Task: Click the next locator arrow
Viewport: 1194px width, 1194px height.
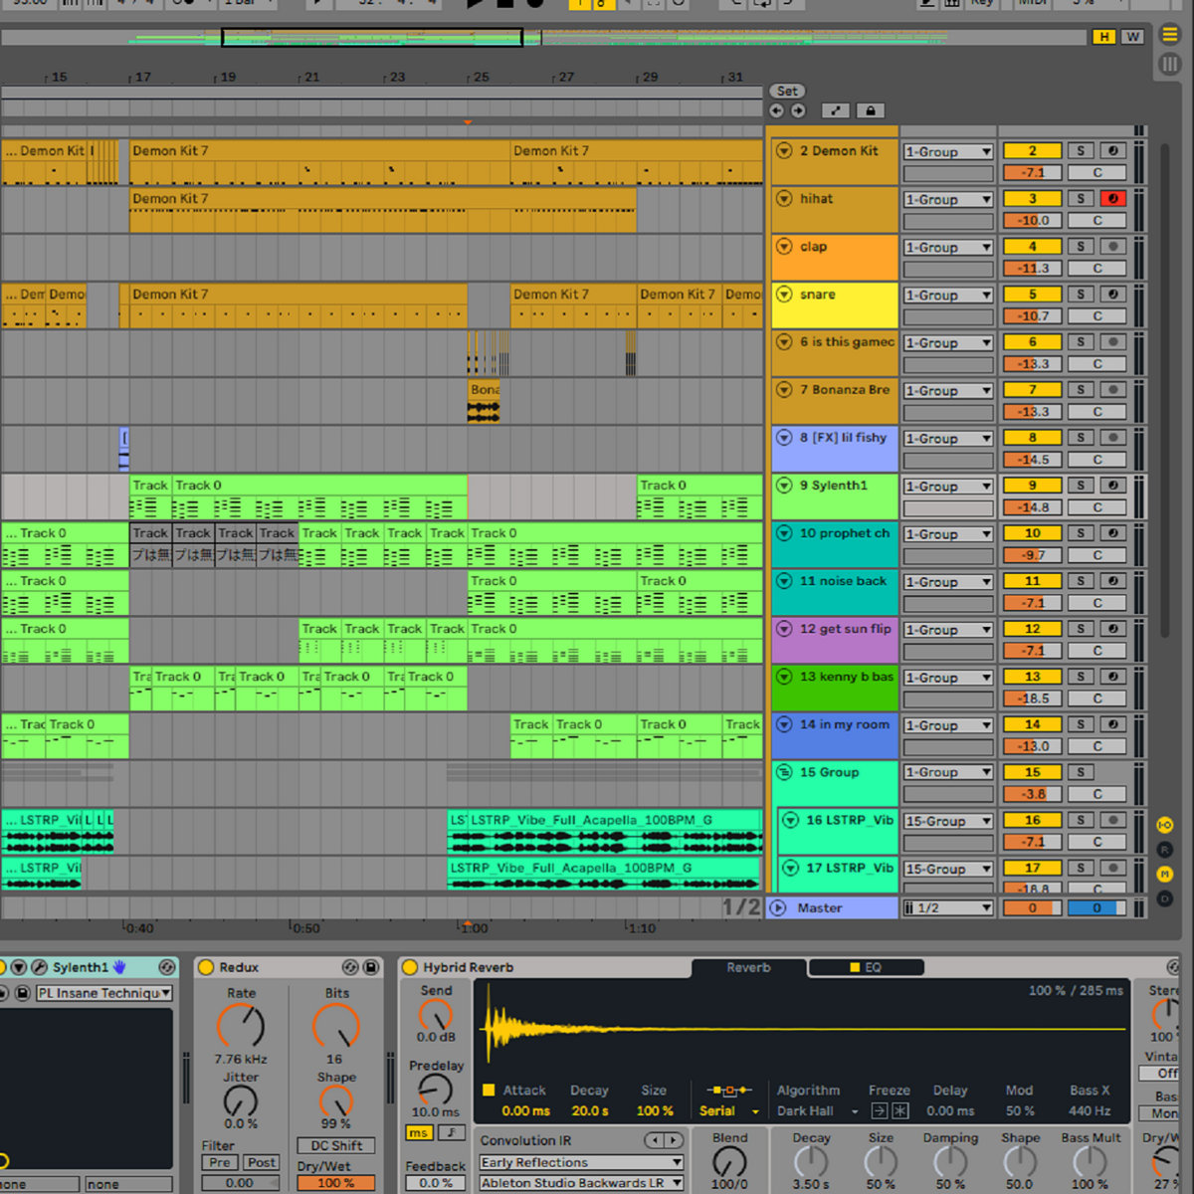Action: click(x=798, y=111)
